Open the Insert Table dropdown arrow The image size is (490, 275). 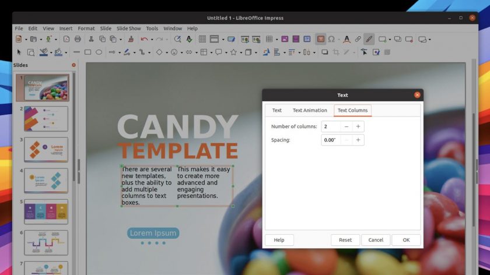(276, 40)
